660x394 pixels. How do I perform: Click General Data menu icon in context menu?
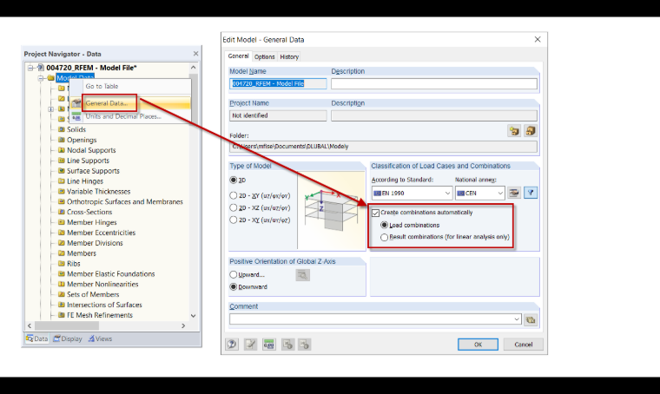(x=76, y=103)
